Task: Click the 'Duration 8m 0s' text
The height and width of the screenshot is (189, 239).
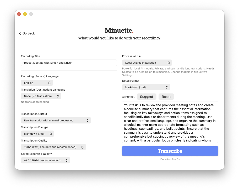Action: point(170,160)
